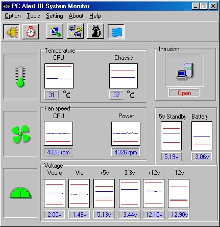Click the 3,06v battery reading
Screen dimensions: 220x227
[202, 156]
